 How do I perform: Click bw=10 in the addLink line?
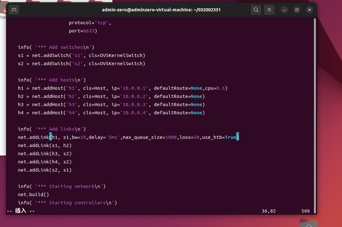click(79, 137)
